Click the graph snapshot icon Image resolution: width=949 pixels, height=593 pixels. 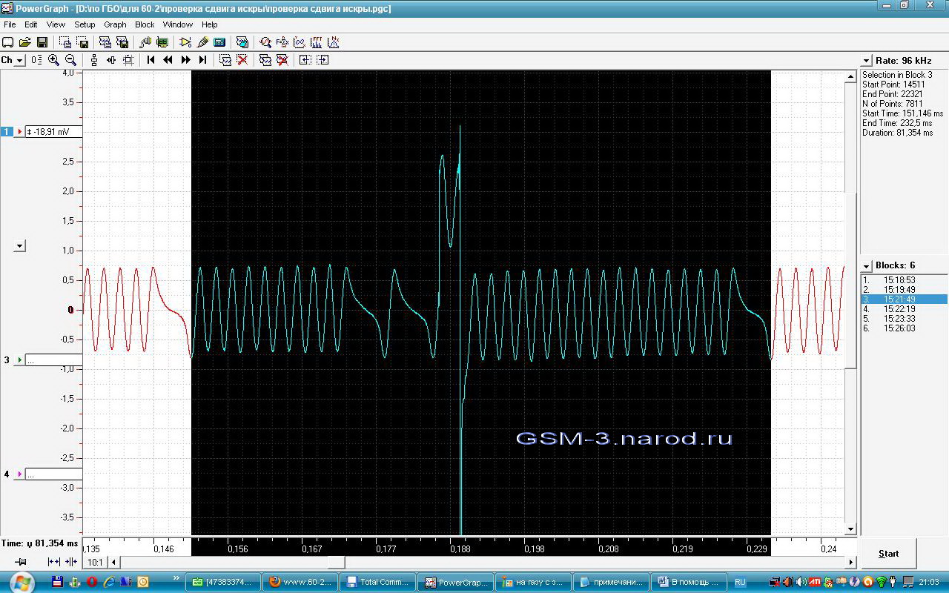click(242, 42)
